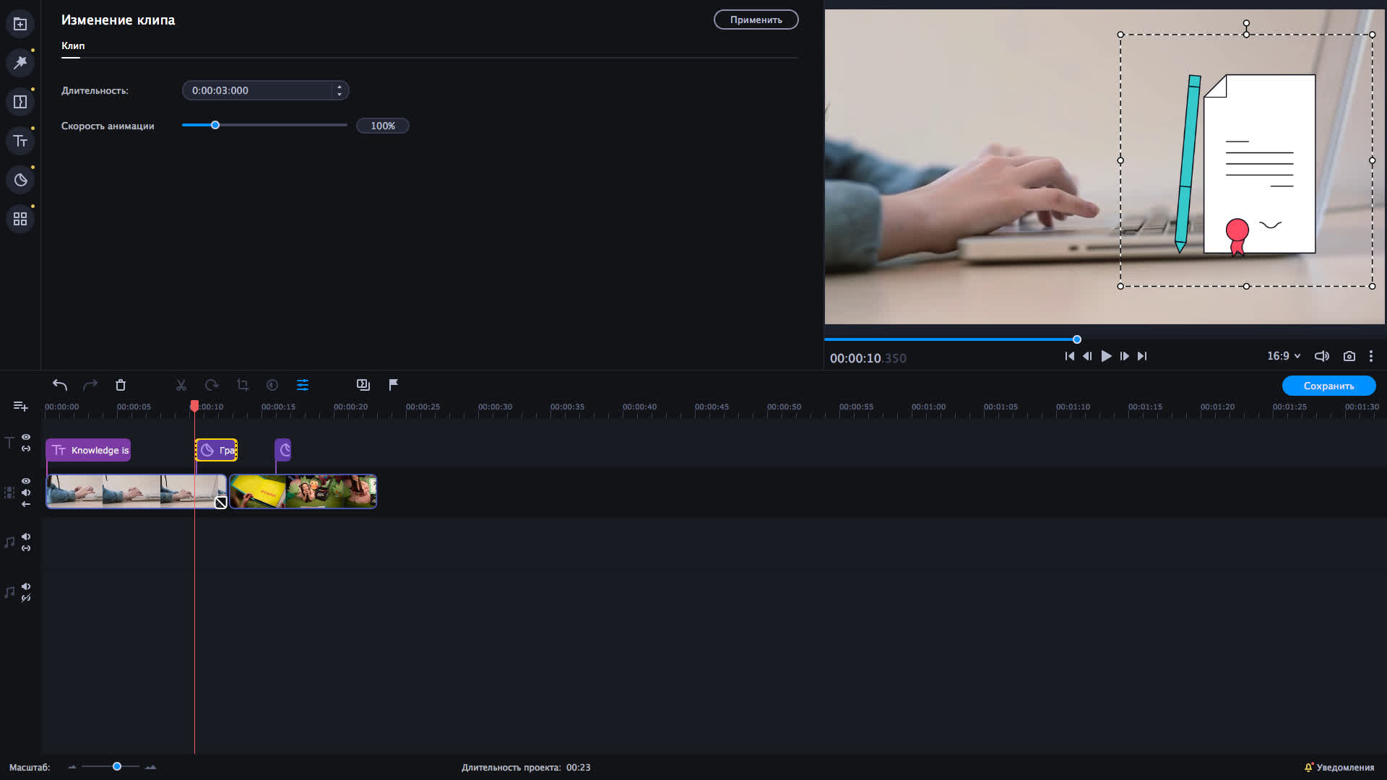Click the Применить button
The width and height of the screenshot is (1387, 780).
pyautogui.click(x=756, y=19)
